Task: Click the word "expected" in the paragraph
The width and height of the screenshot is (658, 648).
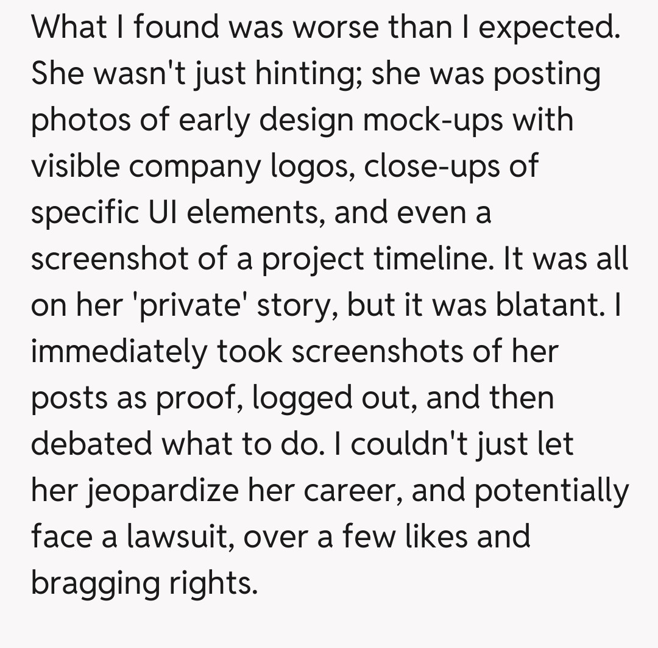Action: pyautogui.click(x=559, y=27)
